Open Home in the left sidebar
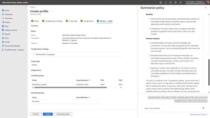Screen dimensions: 210x118 [x=6, y=10]
